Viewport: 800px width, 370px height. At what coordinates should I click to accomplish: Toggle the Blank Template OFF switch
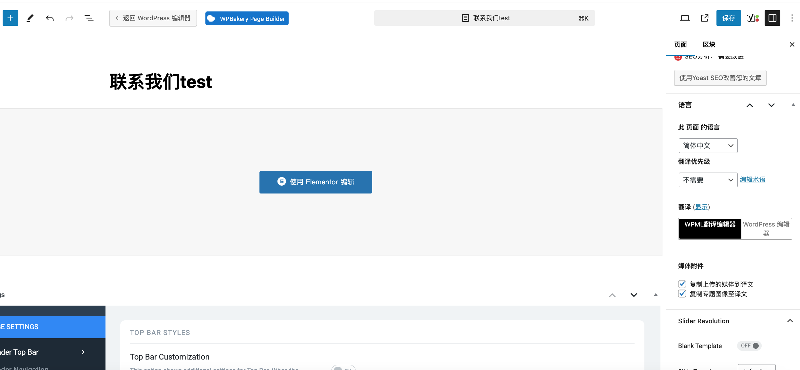(x=749, y=345)
